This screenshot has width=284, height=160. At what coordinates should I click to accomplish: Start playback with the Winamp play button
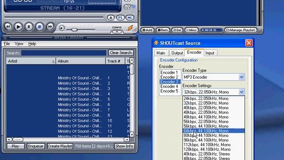click(18, 27)
